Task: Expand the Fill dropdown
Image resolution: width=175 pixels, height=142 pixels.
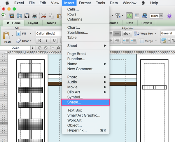Action: click(x=30, y=34)
